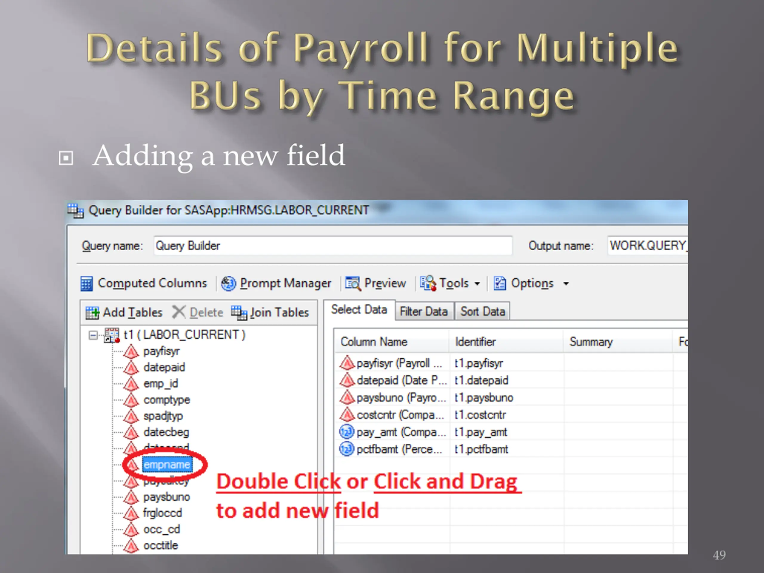Image resolution: width=764 pixels, height=573 pixels.
Task: Click the icon beside occ_cd in tree
Action: tap(131, 530)
